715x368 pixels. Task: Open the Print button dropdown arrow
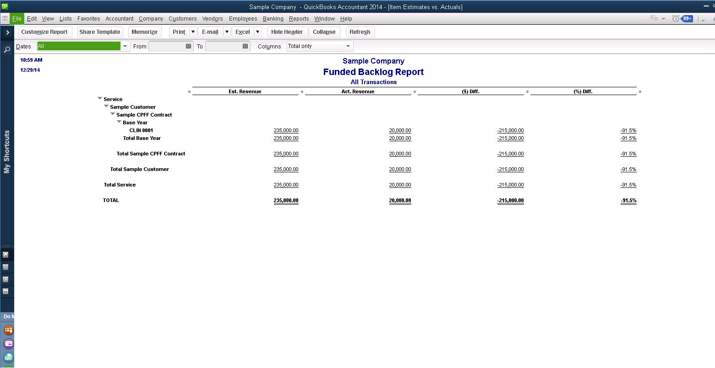tap(193, 32)
